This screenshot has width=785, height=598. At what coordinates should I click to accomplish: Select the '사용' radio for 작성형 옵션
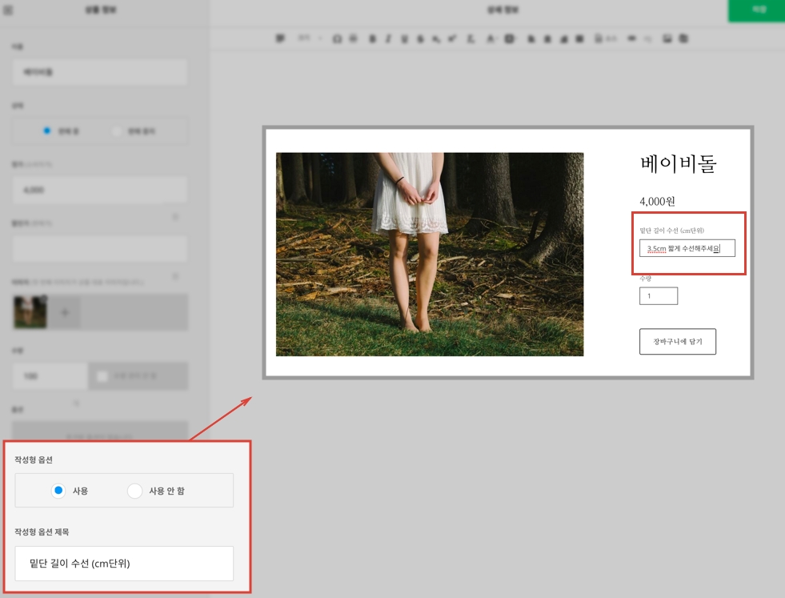pos(58,491)
